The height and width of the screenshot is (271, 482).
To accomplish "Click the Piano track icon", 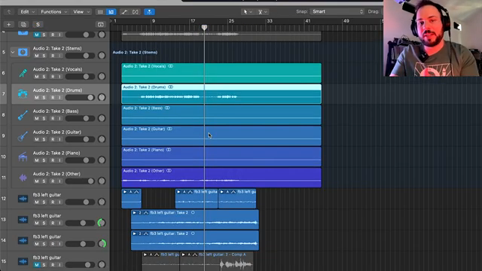I will 23,157.
